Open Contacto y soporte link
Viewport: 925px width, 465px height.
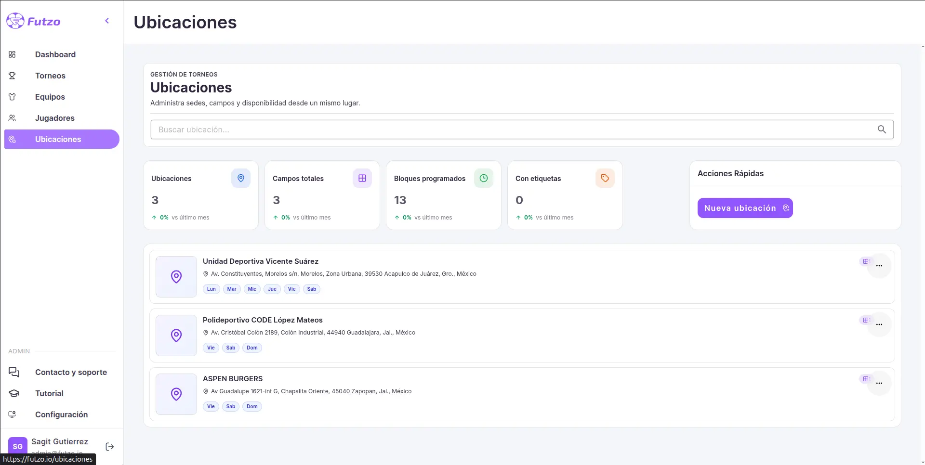71,372
